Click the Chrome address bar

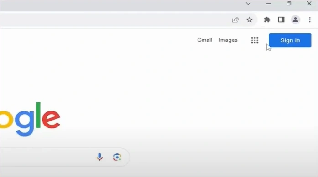129,20
